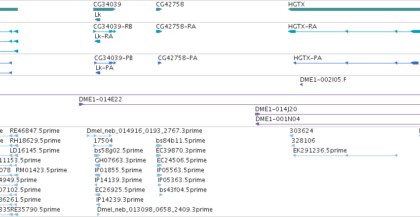Select EST EC39870.3prime

click(x=181, y=151)
